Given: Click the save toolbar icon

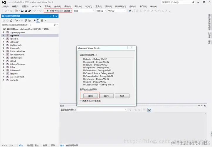Looking at the screenshot, I should pyautogui.click(x=26, y=11).
